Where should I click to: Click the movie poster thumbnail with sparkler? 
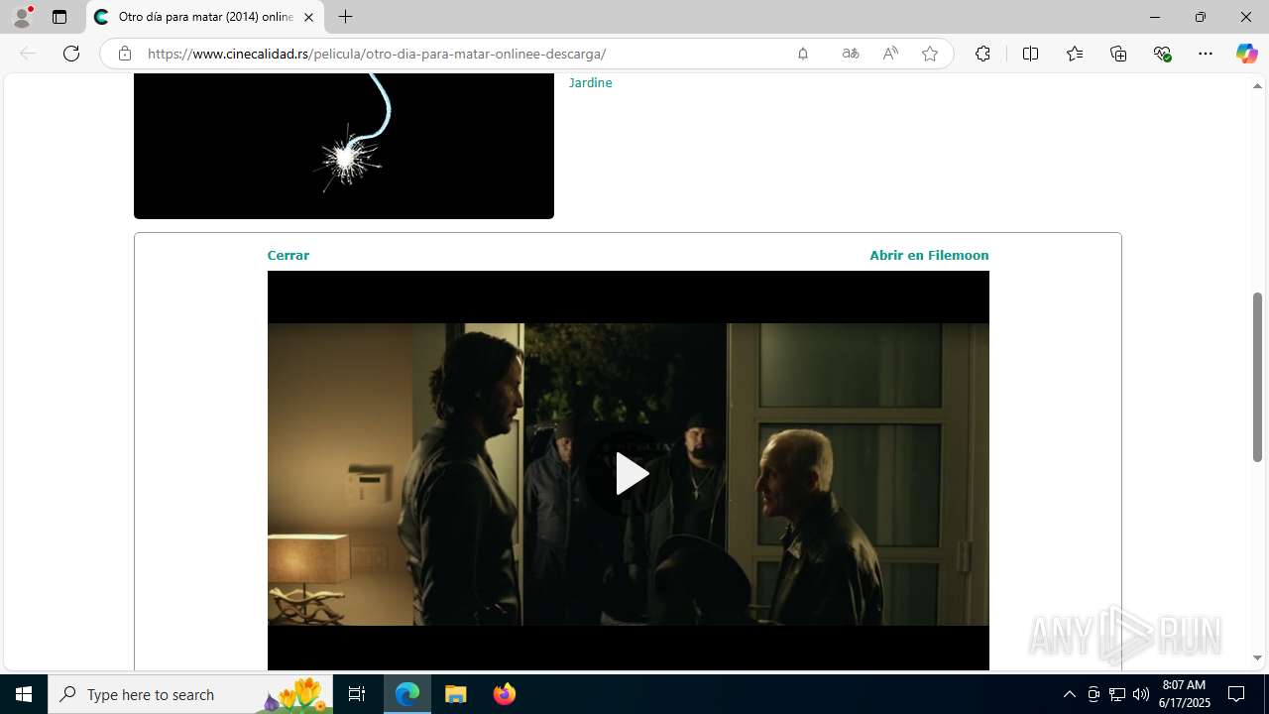click(x=344, y=146)
